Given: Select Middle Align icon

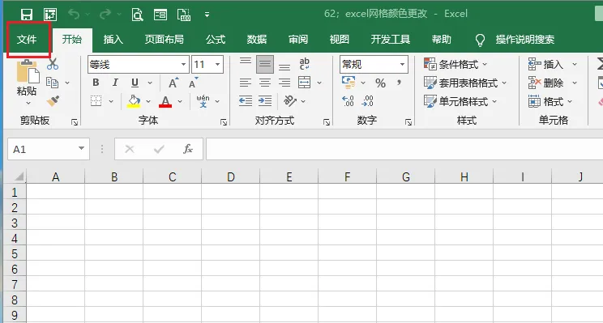Looking at the screenshot, I should [x=265, y=64].
